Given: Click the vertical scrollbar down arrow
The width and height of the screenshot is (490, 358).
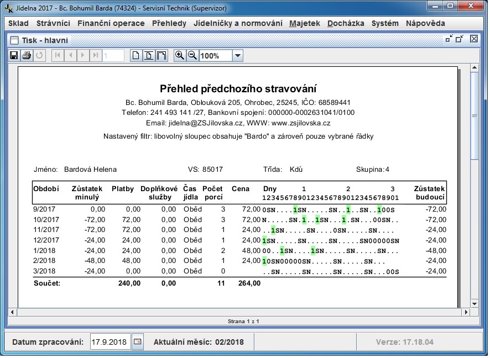Looking at the screenshot, I should 474,303.
